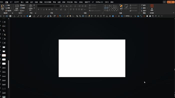Click the Increase Font Size icon
This screenshot has width=175, height=98.
61,6
